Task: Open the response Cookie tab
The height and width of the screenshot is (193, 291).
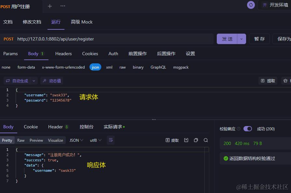Action: tap(31, 127)
